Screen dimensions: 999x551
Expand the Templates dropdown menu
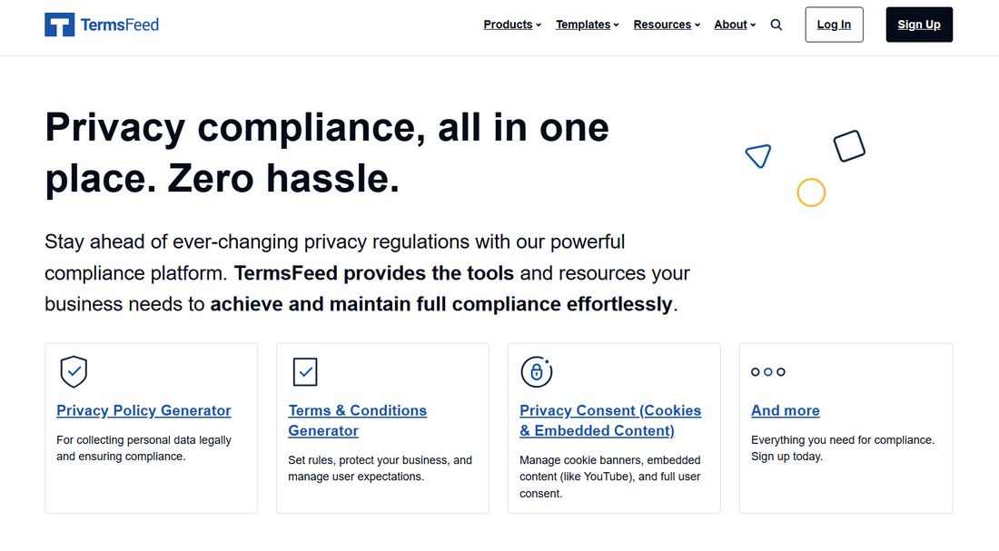(587, 25)
